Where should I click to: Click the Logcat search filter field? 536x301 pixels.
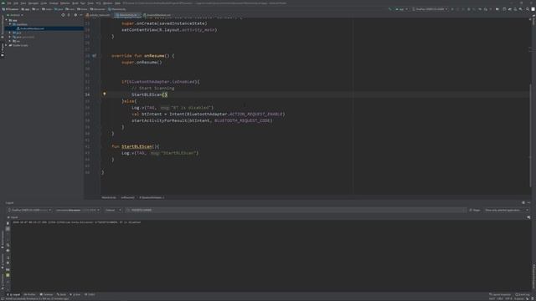(296, 210)
